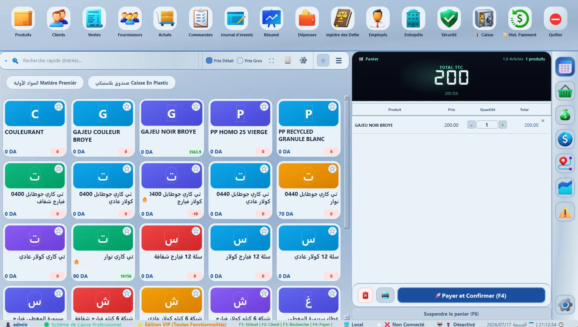Click the Non Connecté status indicator
This screenshot has height=327, width=578.
pyautogui.click(x=404, y=324)
